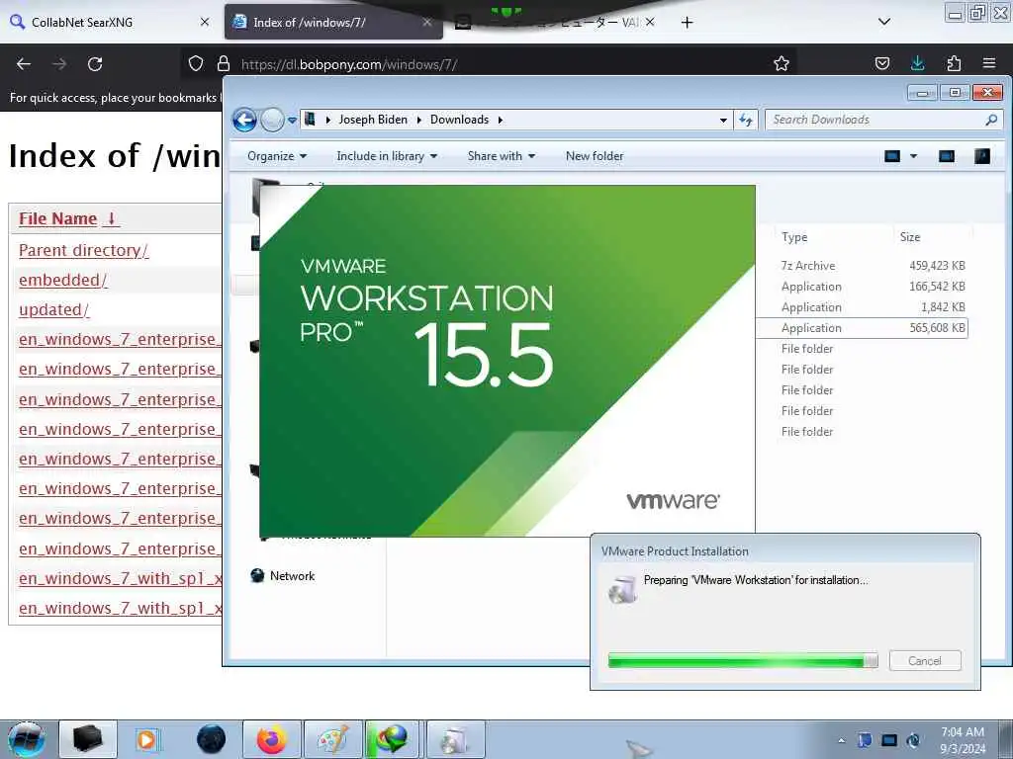Click Explorer's blue Back arrow
Screen dimensions: 1013x759
[x=245, y=120]
